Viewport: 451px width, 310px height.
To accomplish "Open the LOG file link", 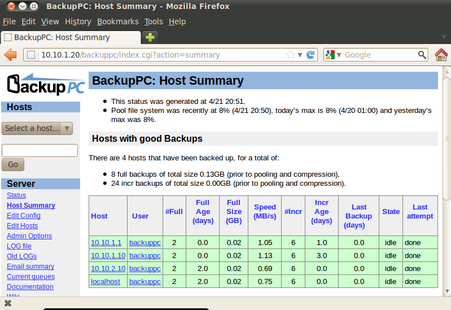I will pos(19,246).
